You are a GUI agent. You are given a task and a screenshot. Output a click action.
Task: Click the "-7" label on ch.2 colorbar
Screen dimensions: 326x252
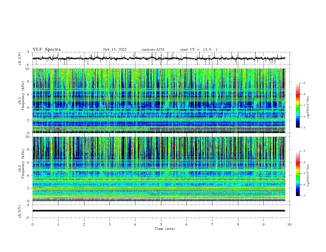click(304, 196)
